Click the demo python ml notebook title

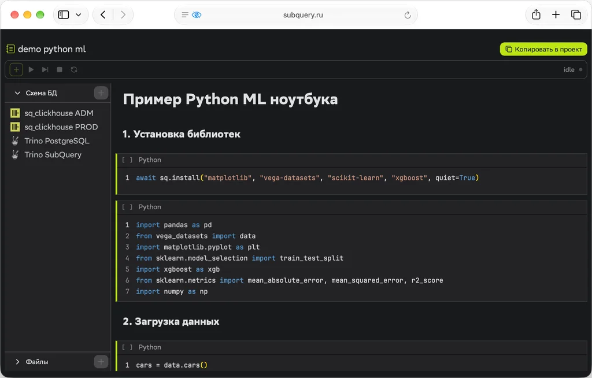coord(51,49)
